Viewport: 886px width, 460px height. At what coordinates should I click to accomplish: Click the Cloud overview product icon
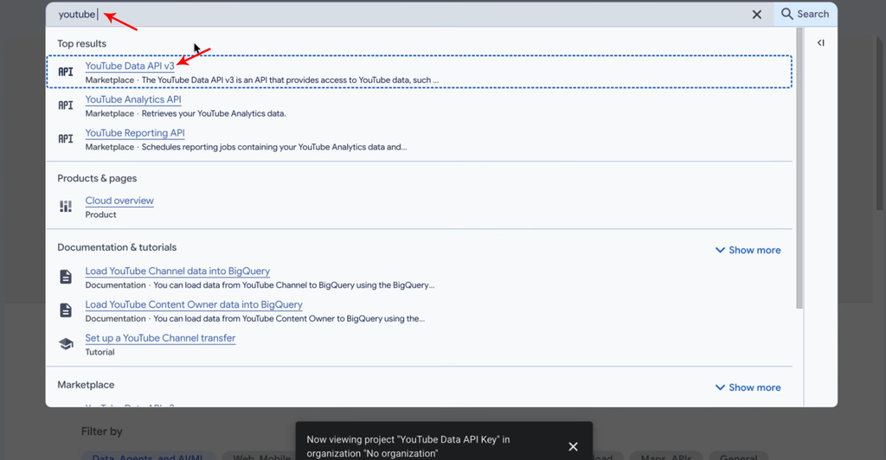66,207
